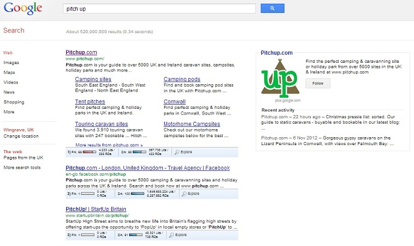Switch to Shopping search
Image resolution: width=414 pixels, height=246 pixels.
pos(14,102)
